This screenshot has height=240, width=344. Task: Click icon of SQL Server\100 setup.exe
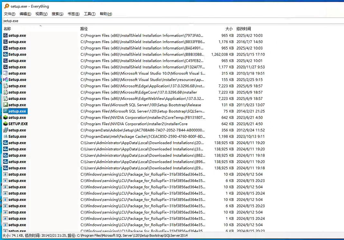[x=5, y=105]
